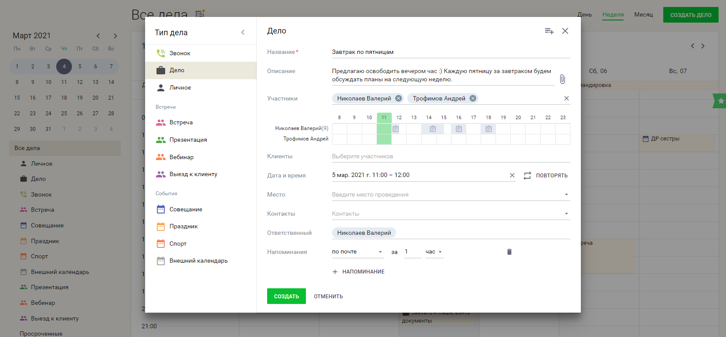Click the add-fields icon in dialog header
Image resolution: width=726 pixels, height=337 pixels.
[549, 31]
